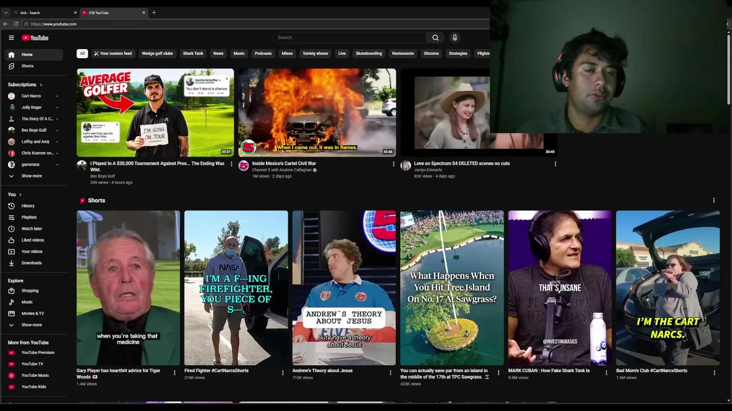
Task: Open Playlists in the sidebar
Action: 34,217
